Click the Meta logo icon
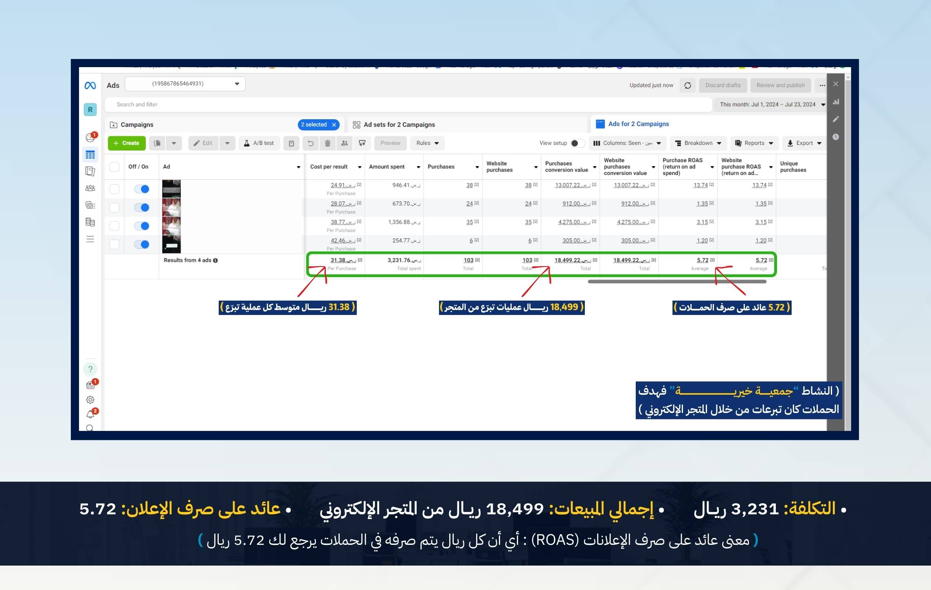Screen dimensions: 931x590 pos(90,85)
